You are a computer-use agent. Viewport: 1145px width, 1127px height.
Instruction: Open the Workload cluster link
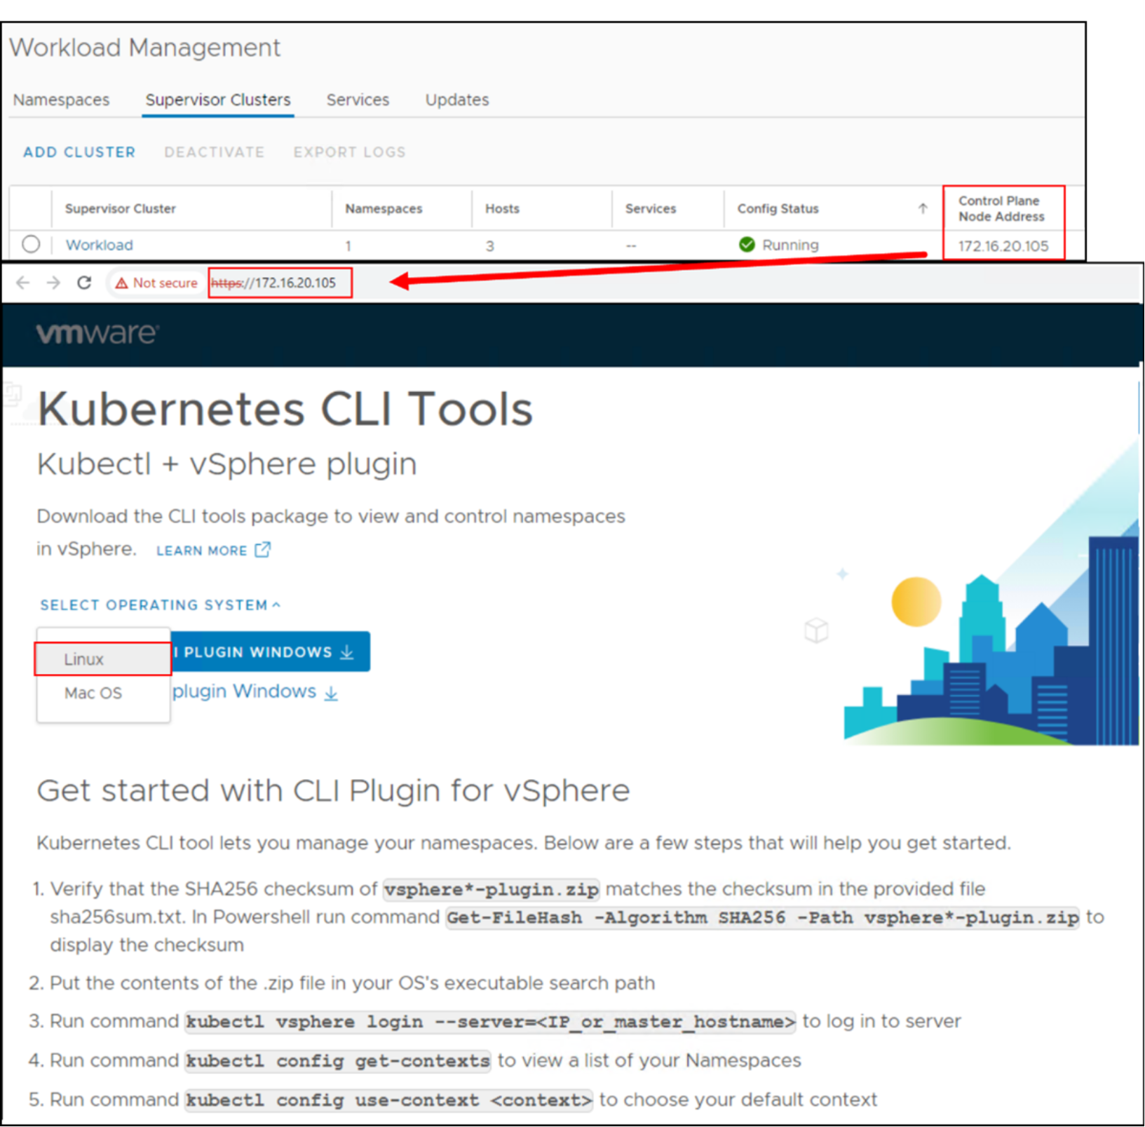point(99,245)
